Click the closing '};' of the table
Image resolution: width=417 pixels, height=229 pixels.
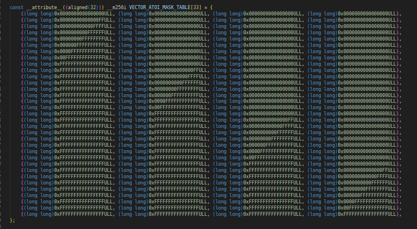tap(12, 220)
